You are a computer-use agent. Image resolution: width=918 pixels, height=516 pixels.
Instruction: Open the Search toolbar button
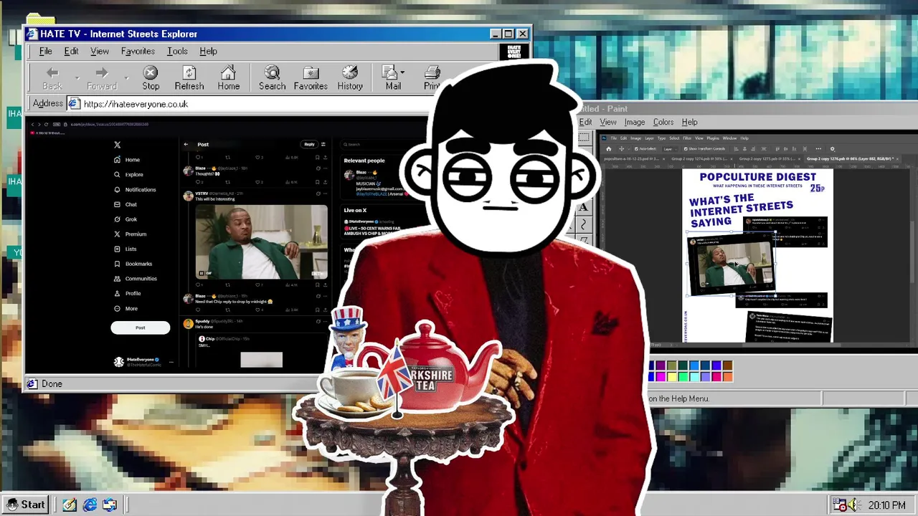tap(272, 78)
